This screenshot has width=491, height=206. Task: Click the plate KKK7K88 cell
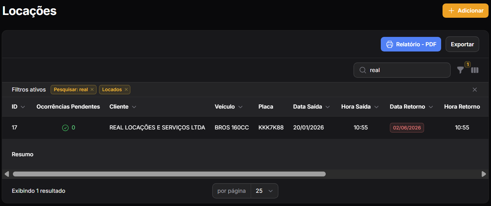click(271, 128)
